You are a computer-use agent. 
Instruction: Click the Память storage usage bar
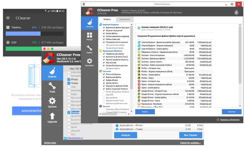click(35, 34)
